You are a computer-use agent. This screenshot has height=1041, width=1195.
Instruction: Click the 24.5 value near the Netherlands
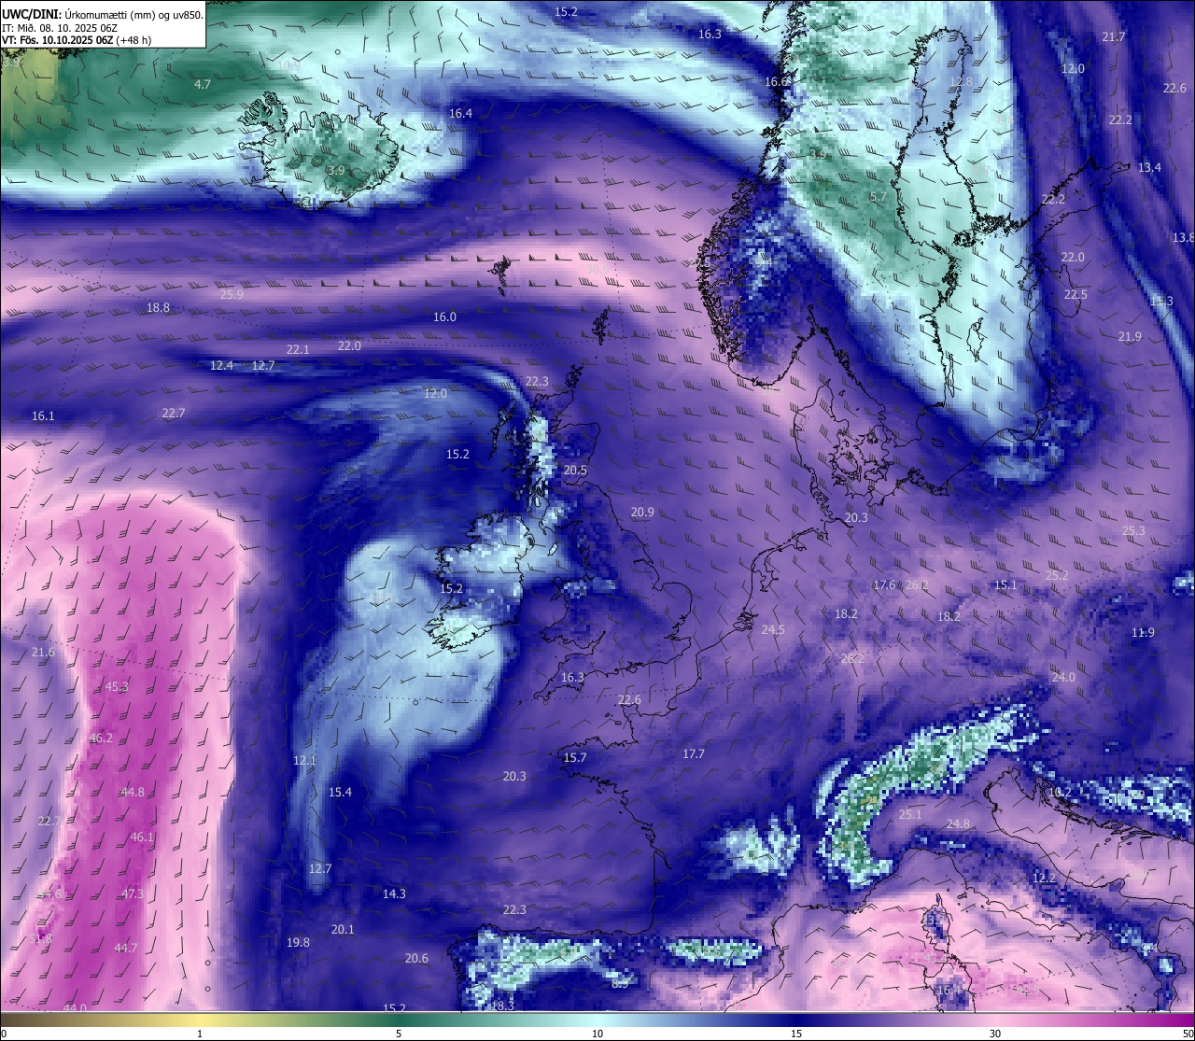point(773,629)
